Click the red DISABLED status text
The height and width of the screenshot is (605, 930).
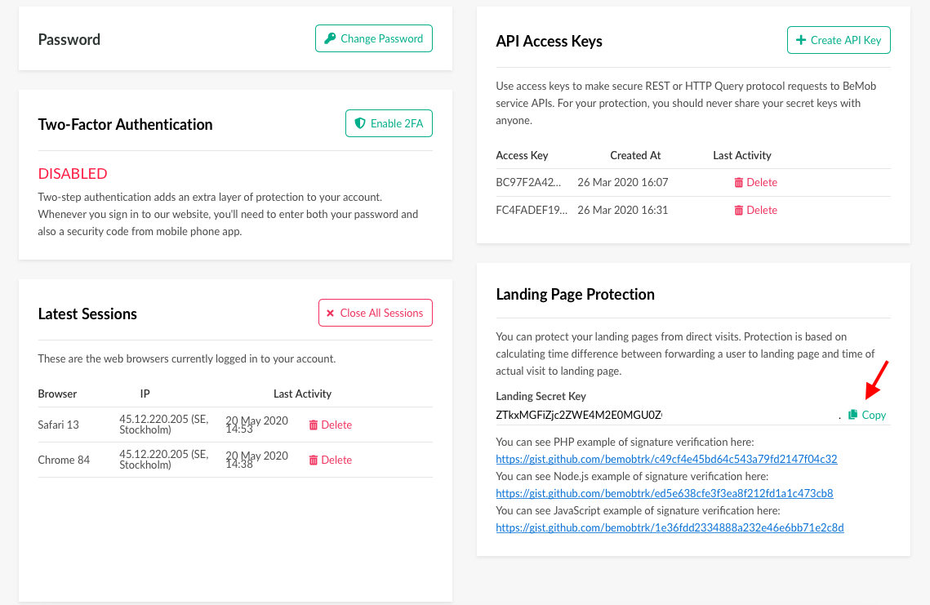73,174
